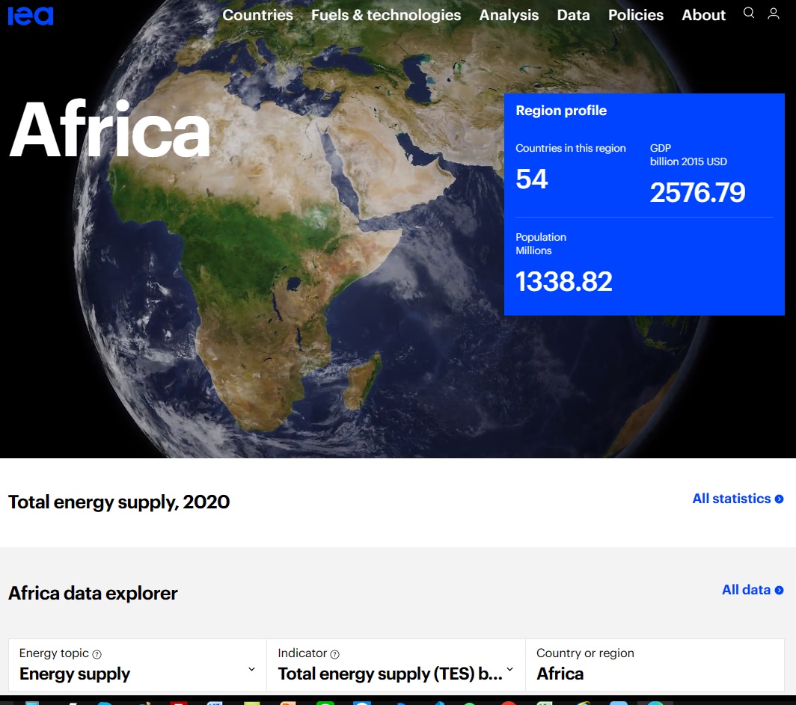The image size is (796, 705).
Task: Expand the Total energy supply indicator dropdown
Action: (x=396, y=665)
